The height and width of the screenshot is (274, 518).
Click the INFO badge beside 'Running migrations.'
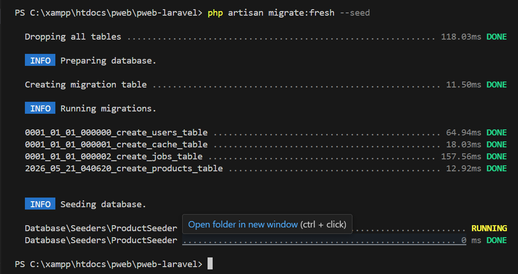(40, 108)
